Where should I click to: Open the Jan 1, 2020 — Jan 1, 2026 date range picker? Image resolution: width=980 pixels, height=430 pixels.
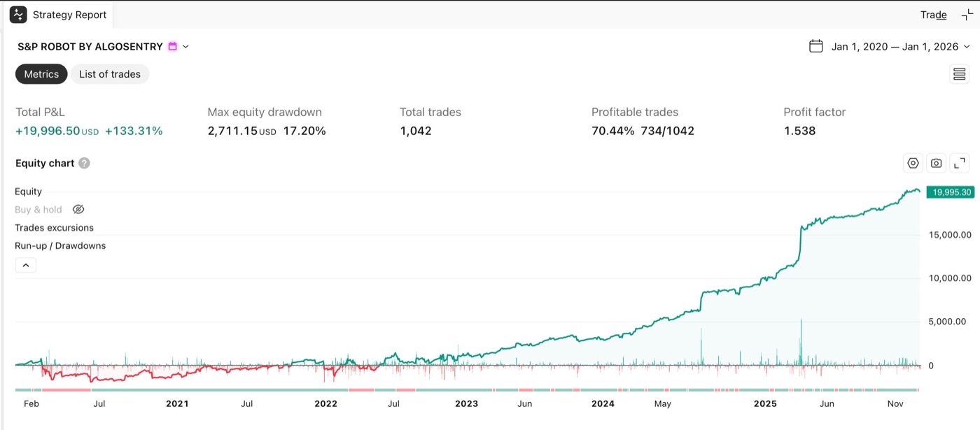click(895, 47)
